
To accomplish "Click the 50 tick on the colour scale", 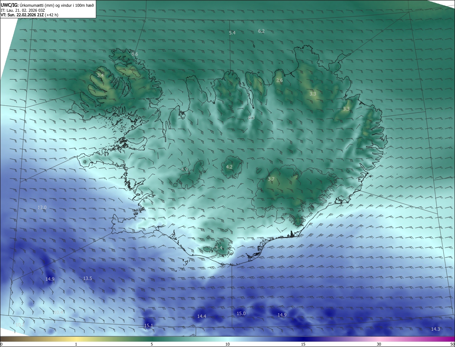I will pos(452,345).
